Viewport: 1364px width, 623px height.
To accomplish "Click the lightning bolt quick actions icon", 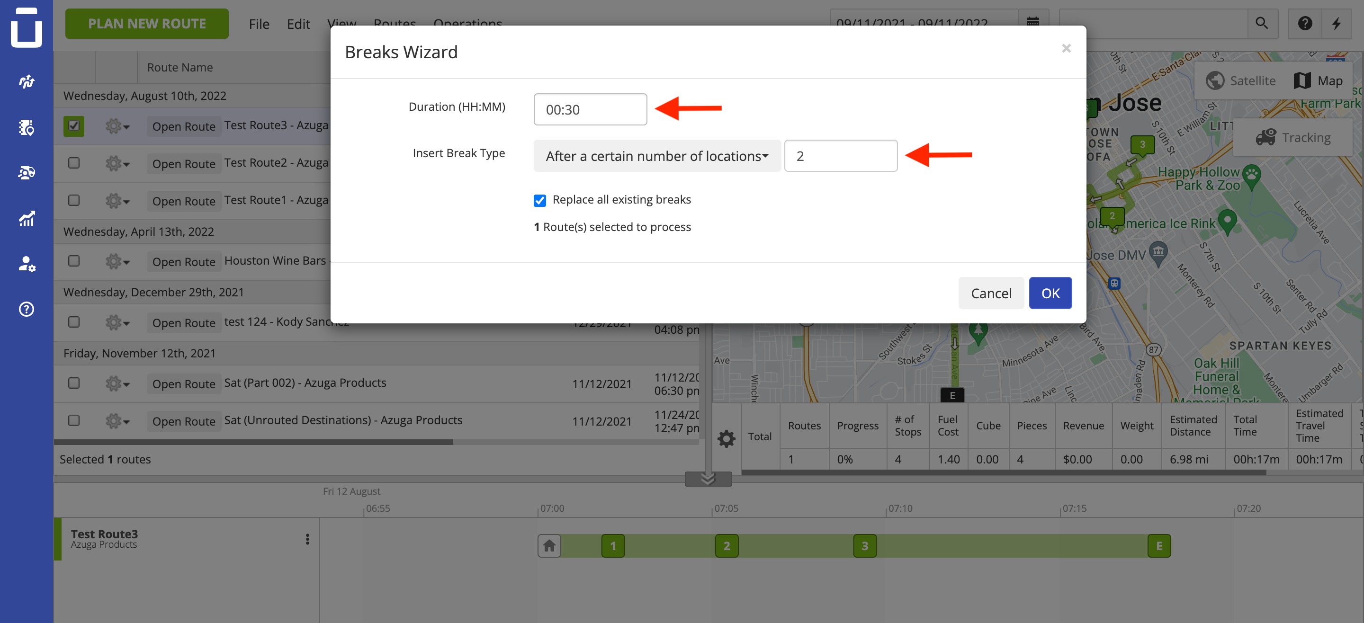I will point(1337,23).
